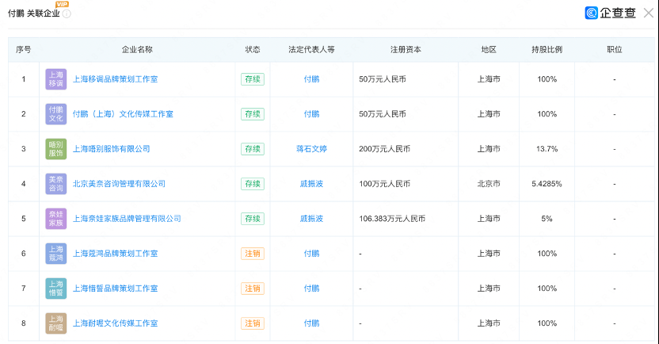The image size is (659, 344).
Task: Click 上海市 region in the 上海唔别服饰 row
Action: pyautogui.click(x=489, y=149)
